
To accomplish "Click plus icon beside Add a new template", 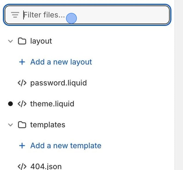I will tap(22, 146).
